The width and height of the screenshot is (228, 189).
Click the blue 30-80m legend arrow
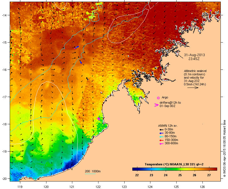pos(161,133)
